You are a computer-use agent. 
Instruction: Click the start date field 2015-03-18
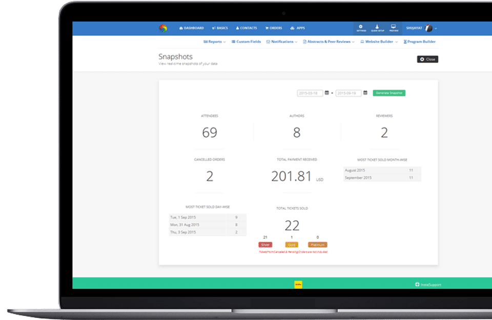(310, 93)
